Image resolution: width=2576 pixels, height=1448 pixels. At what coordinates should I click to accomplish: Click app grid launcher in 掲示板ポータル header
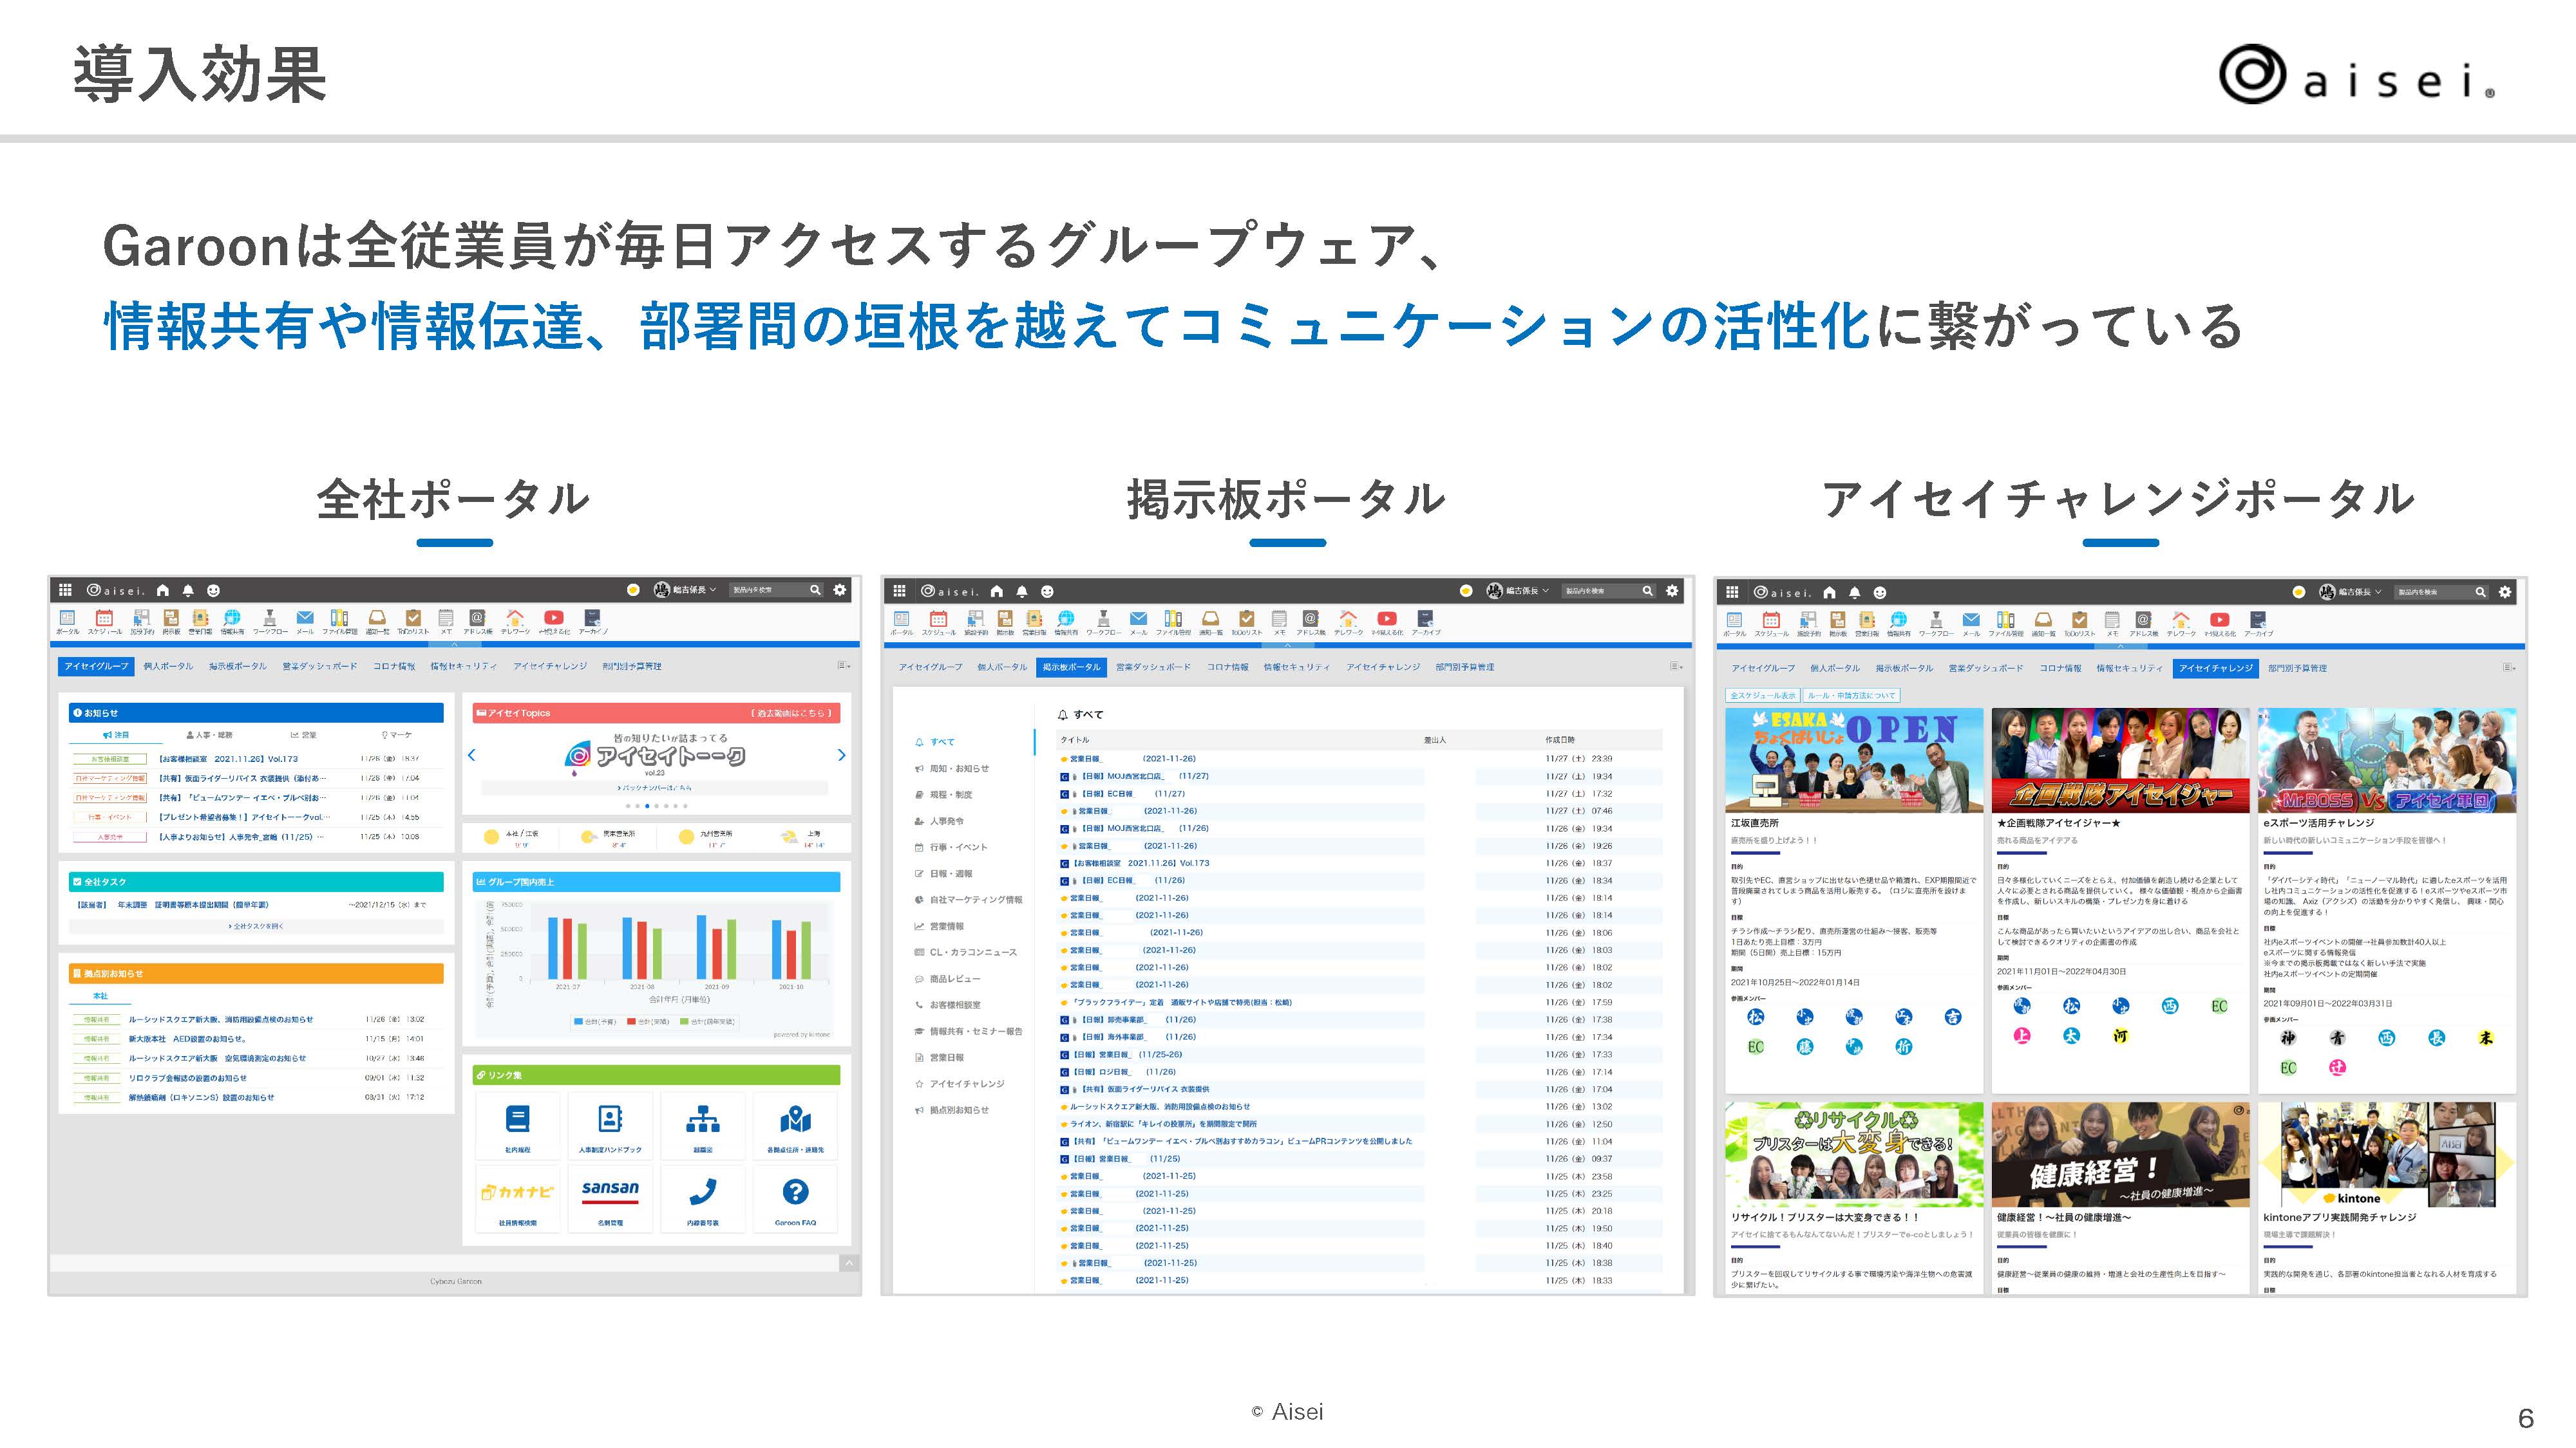point(899,591)
